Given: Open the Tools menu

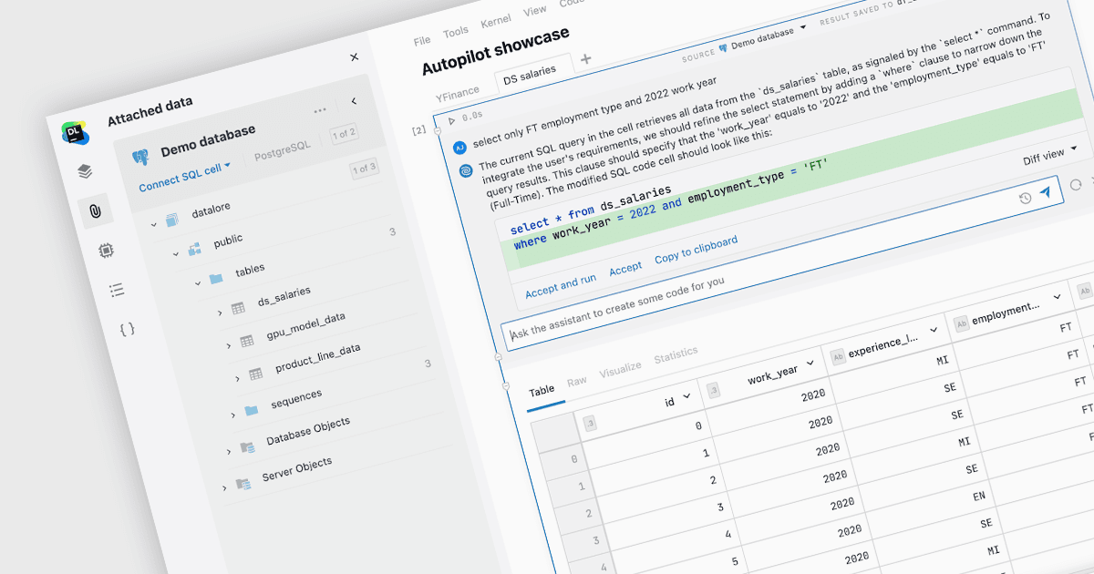Looking at the screenshot, I should point(456,33).
